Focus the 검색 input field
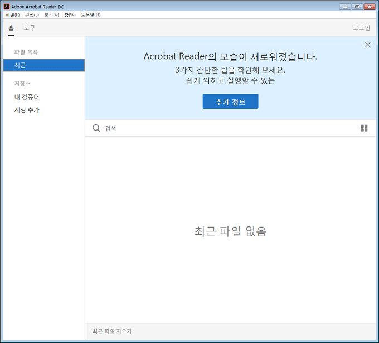The height and width of the screenshot is (343, 379). pyautogui.click(x=230, y=128)
